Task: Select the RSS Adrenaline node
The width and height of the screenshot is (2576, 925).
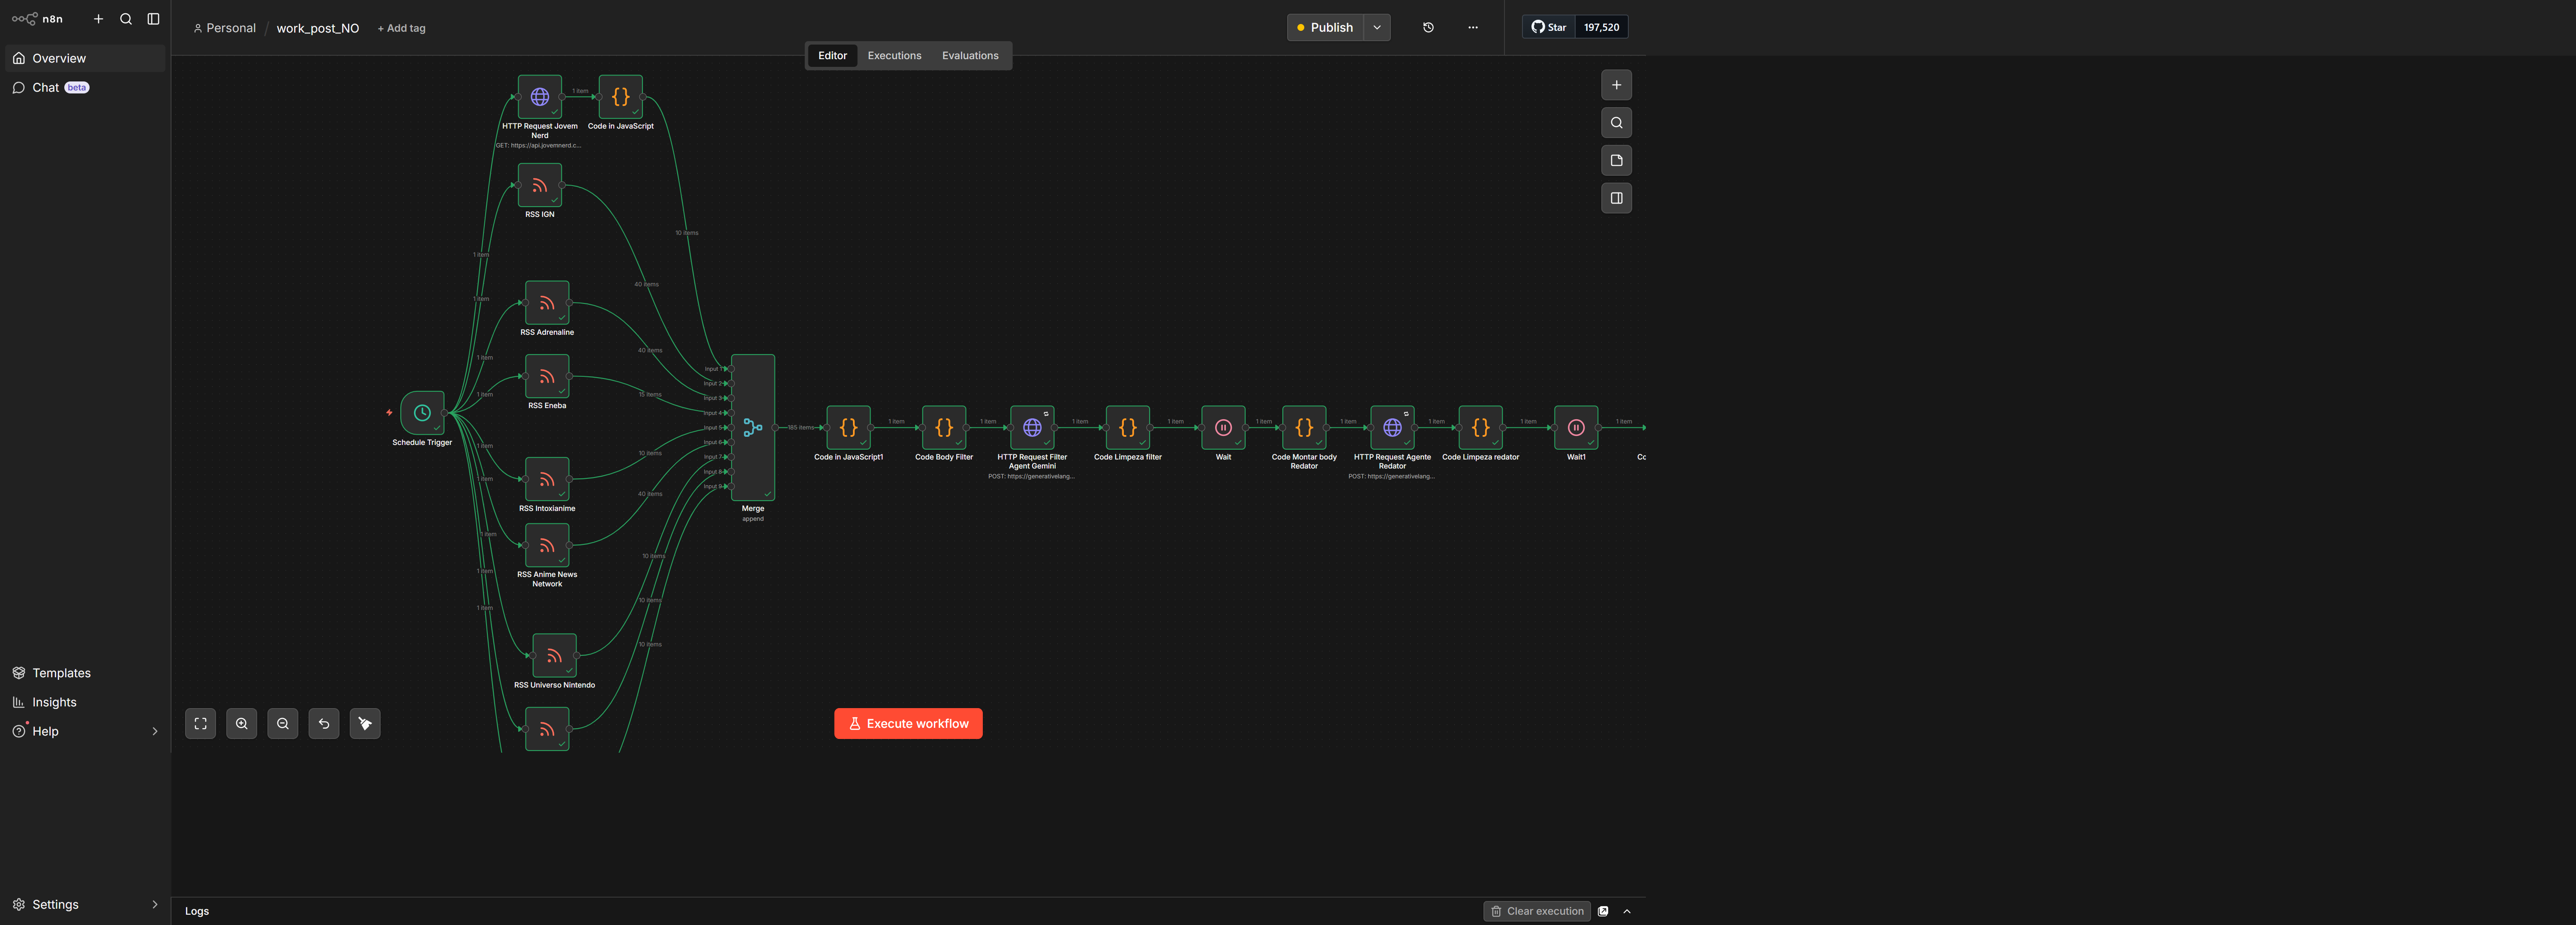Action: (547, 303)
